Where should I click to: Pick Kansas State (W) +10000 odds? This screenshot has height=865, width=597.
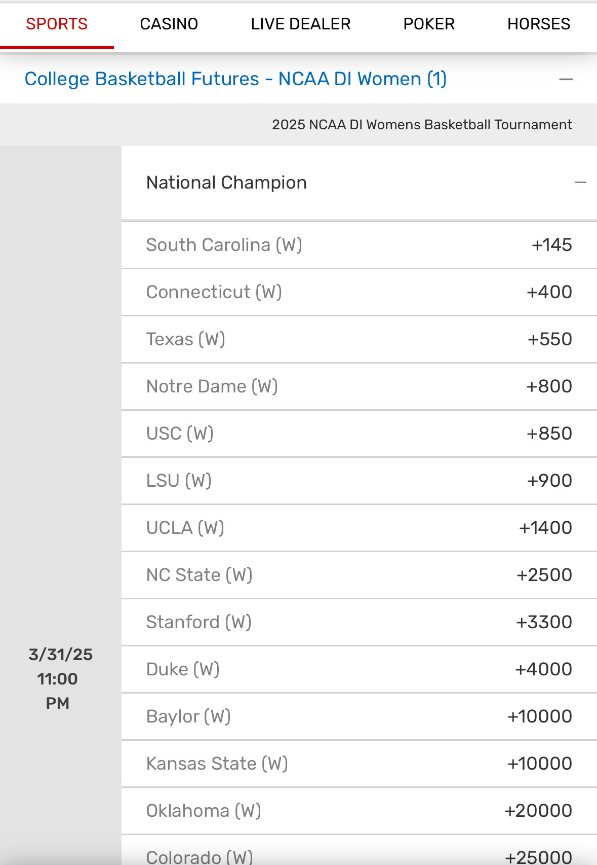coord(539,764)
